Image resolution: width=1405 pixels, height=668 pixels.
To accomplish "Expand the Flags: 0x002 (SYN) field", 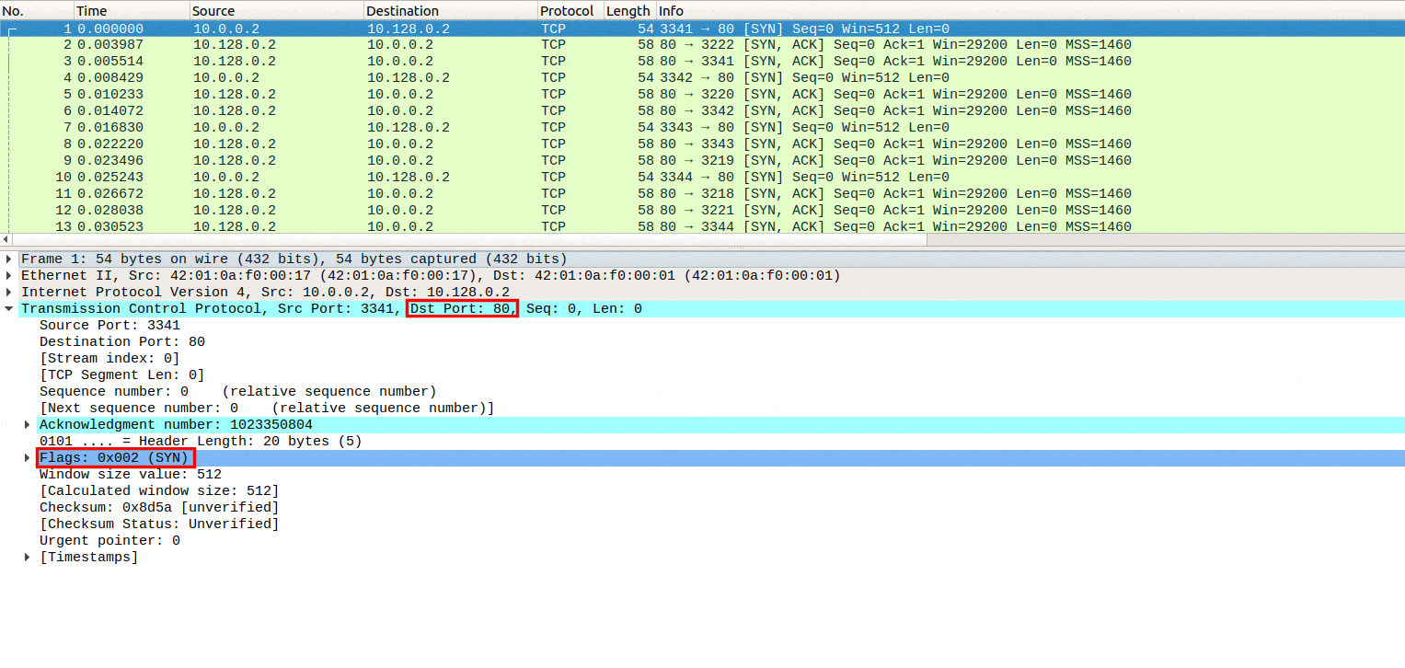I will click(28, 458).
